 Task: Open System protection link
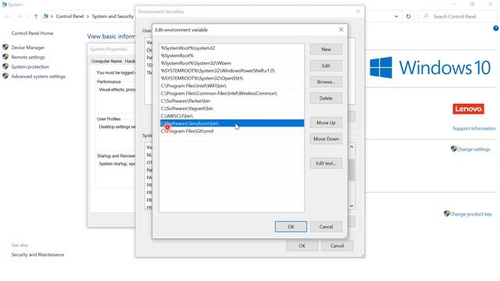click(x=30, y=66)
